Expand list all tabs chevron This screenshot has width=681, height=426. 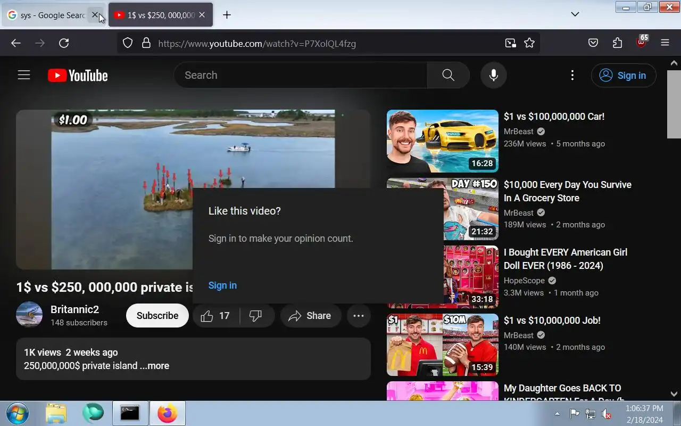pyautogui.click(x=575, y=14)
